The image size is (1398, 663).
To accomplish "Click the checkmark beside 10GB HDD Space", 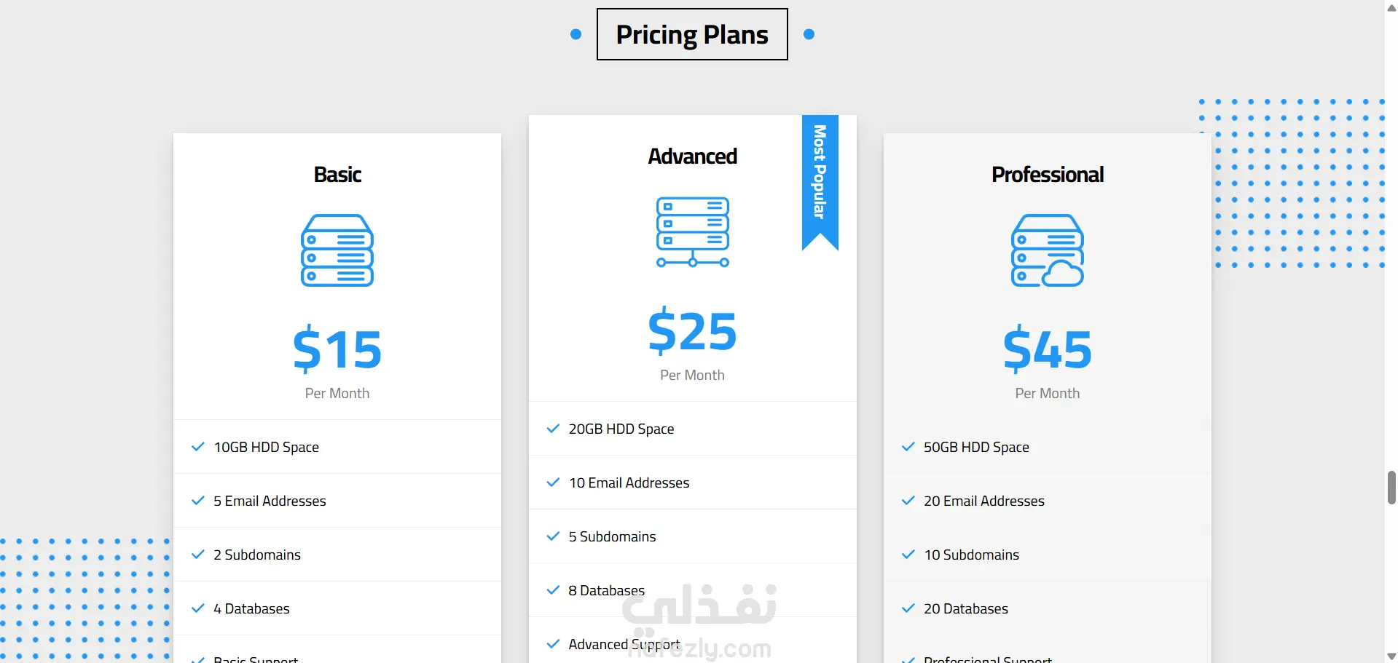I will 197,447.
